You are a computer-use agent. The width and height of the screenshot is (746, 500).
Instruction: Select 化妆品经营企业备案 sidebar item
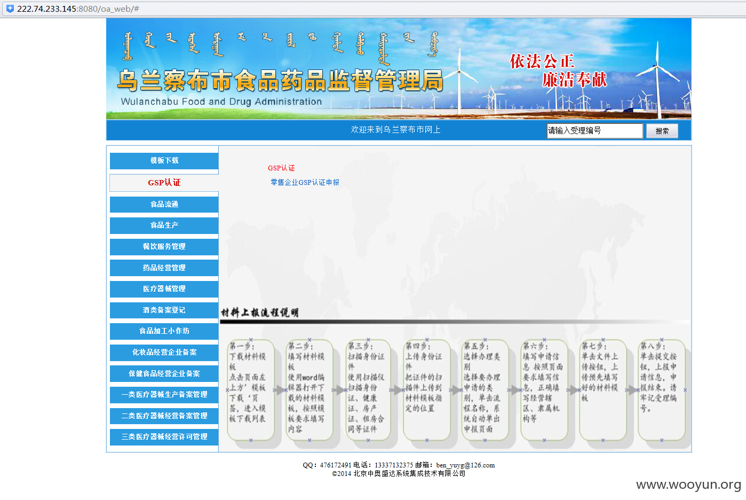coord(164,353)
